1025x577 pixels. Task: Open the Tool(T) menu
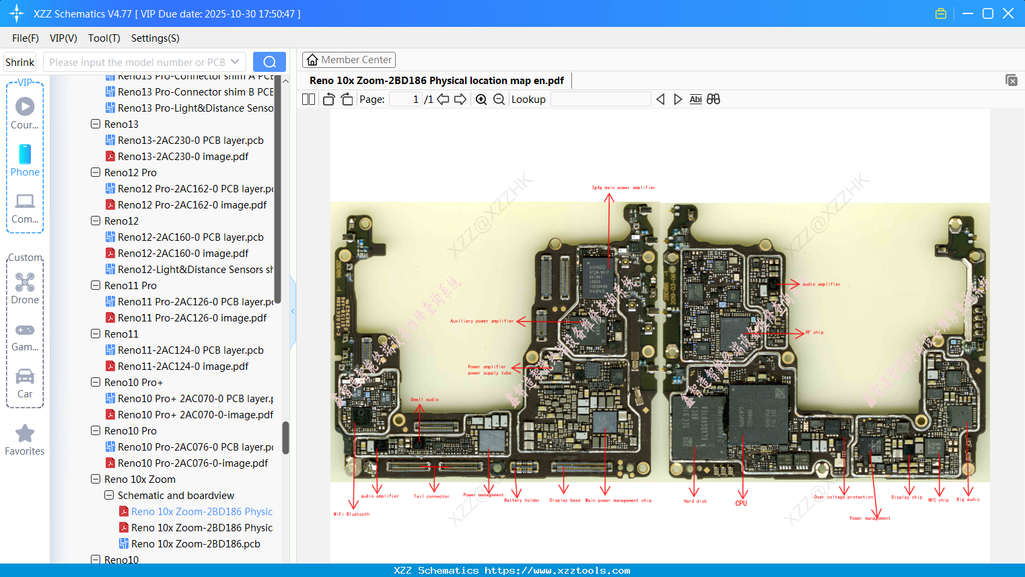pyautogui.click(x=104, y=38)
